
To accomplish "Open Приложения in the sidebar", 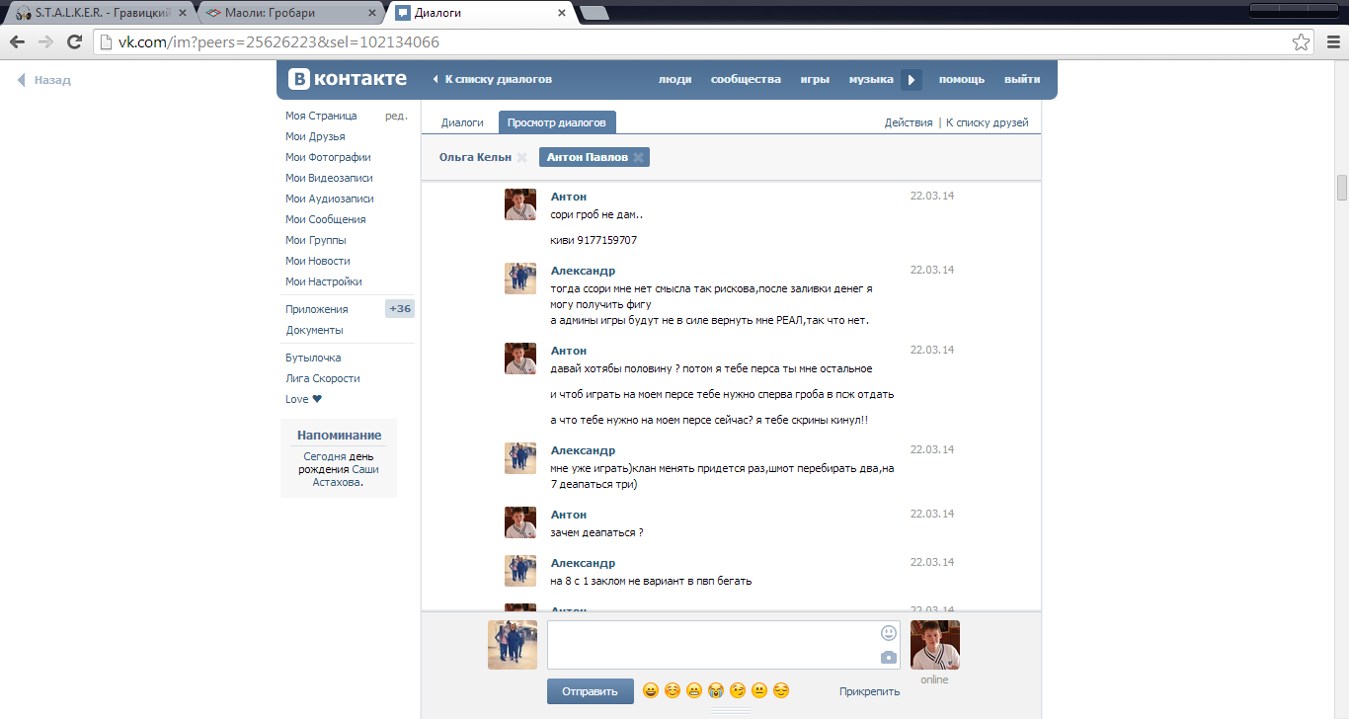I will (x=317, y=309).
